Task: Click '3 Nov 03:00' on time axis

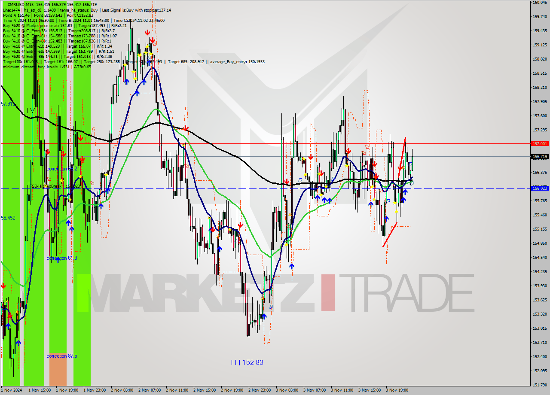Action: [x=287, y=390]
